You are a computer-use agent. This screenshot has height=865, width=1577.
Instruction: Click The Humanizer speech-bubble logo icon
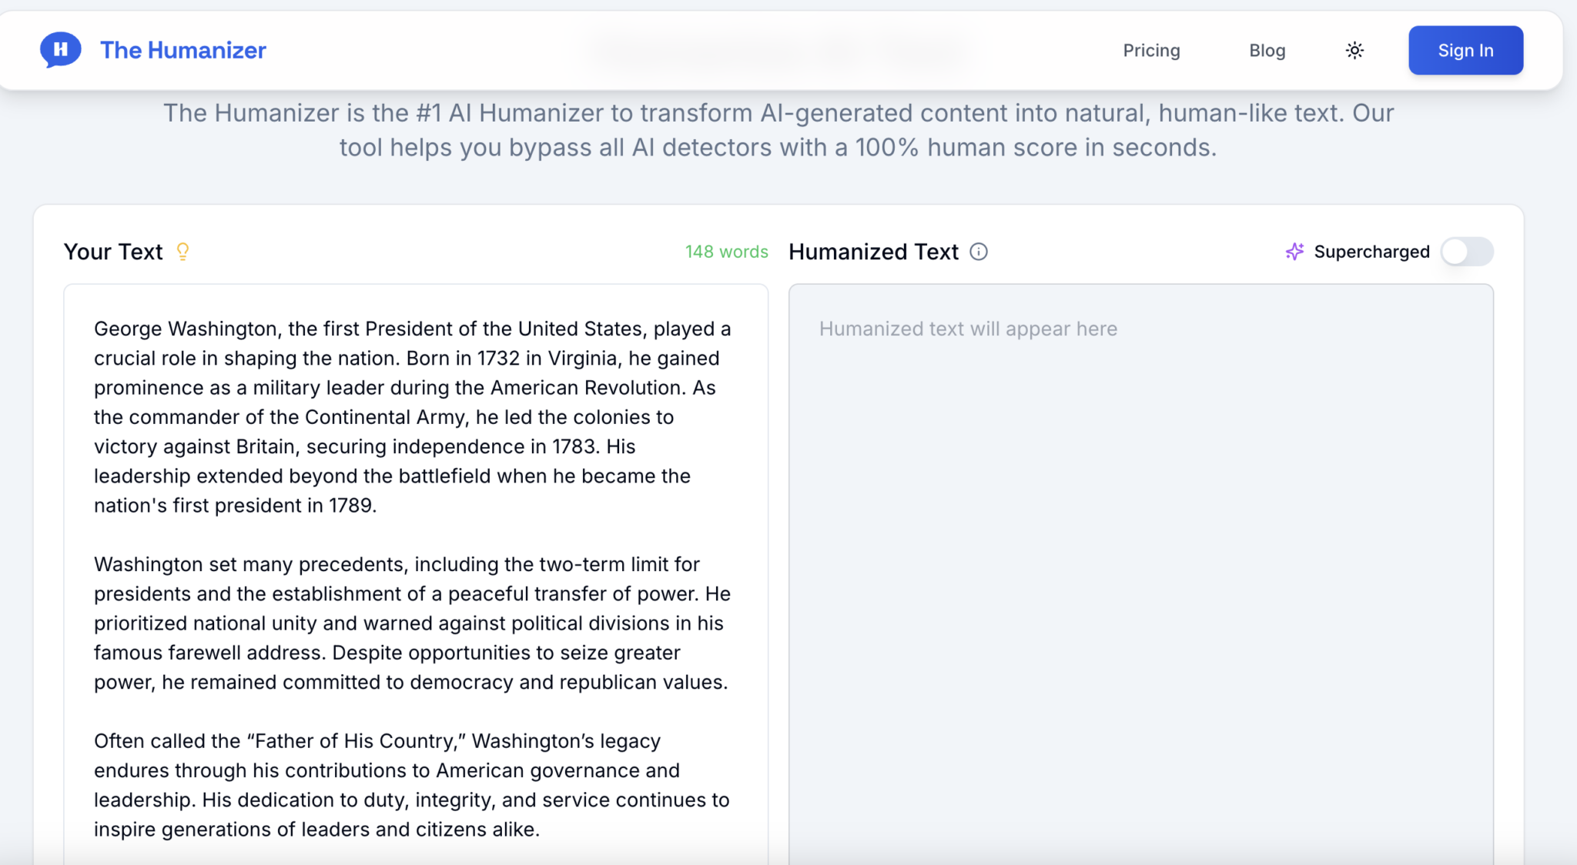pos(60,50)
